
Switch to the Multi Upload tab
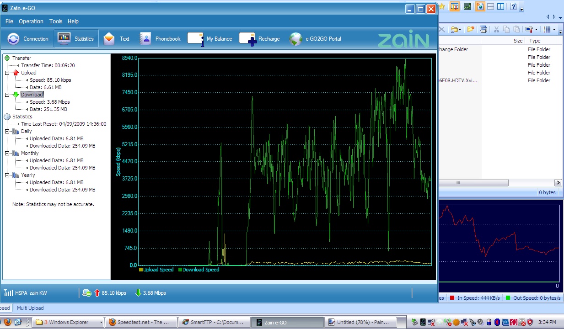click(30, 308)
